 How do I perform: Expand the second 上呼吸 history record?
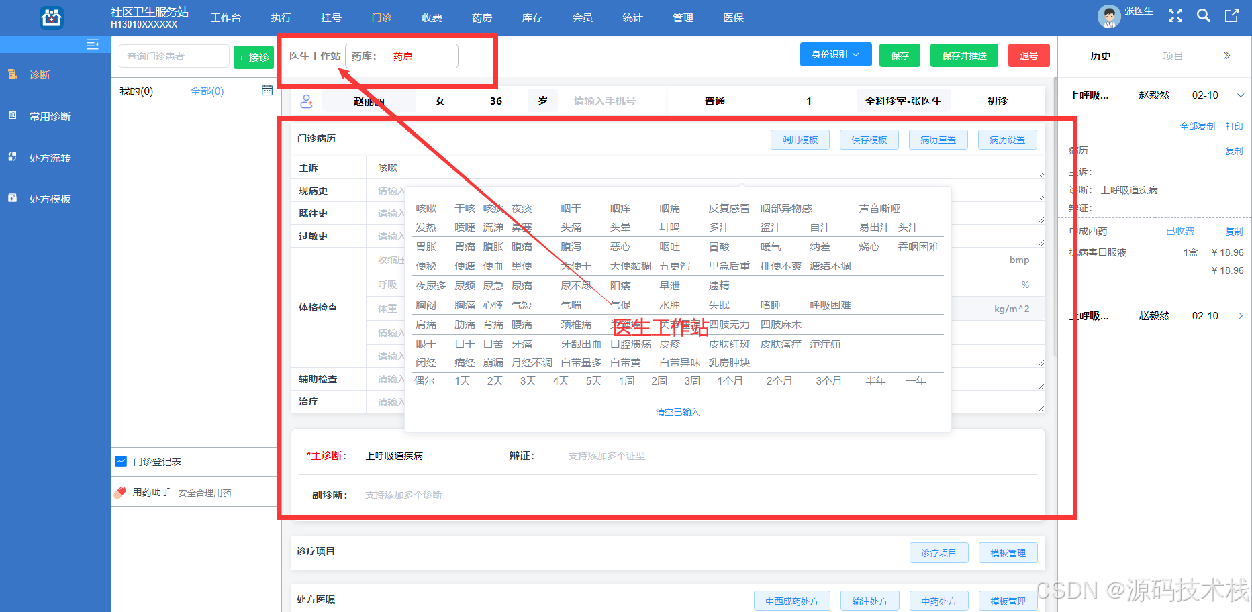tap(1241, 316)
